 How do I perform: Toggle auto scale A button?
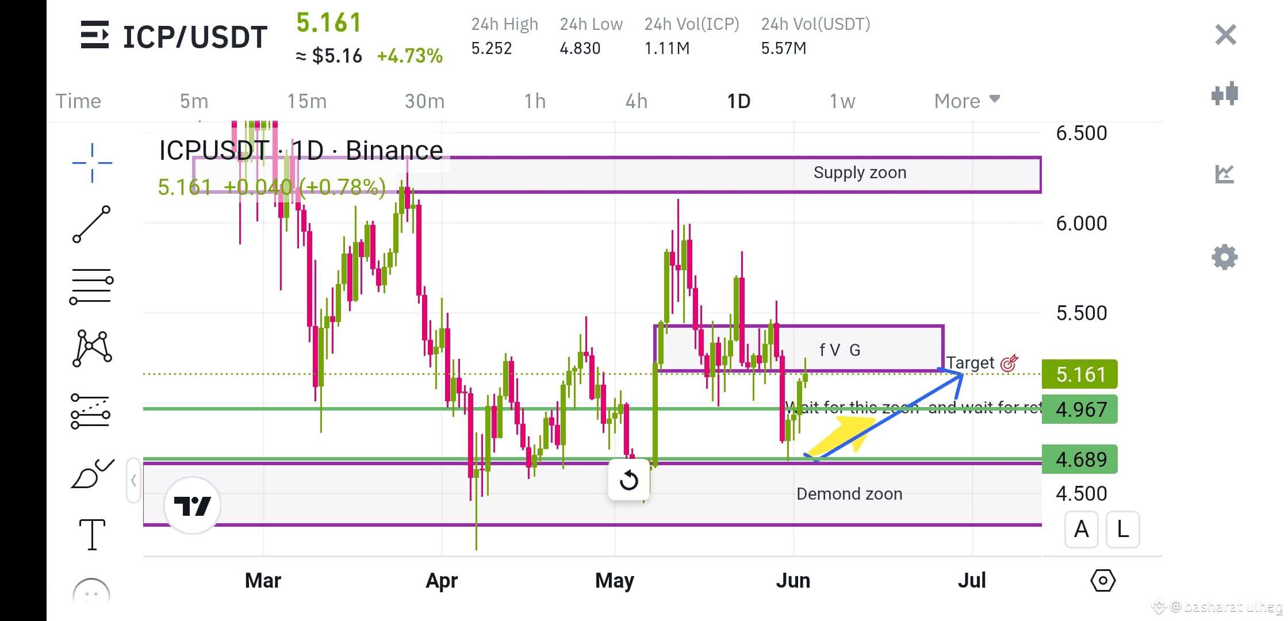(1082, 529)
